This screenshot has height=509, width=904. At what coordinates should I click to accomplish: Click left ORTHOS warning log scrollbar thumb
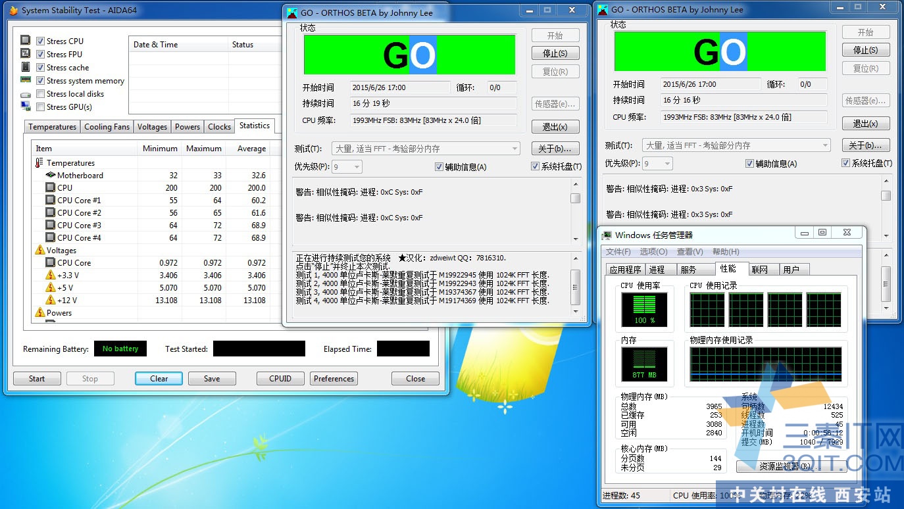575,198
